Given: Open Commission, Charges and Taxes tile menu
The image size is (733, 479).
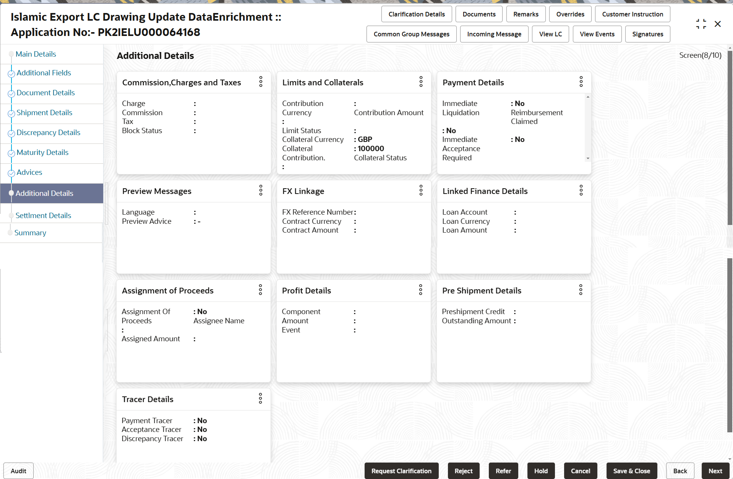Looking at the screenshot, I should (261, 81).
